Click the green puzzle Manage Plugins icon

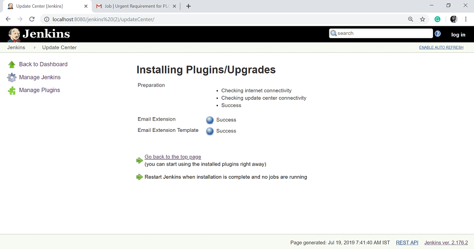click(x=12, y=90)
